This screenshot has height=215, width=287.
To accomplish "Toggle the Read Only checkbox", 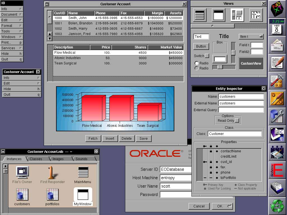I will tap(237, 121).
